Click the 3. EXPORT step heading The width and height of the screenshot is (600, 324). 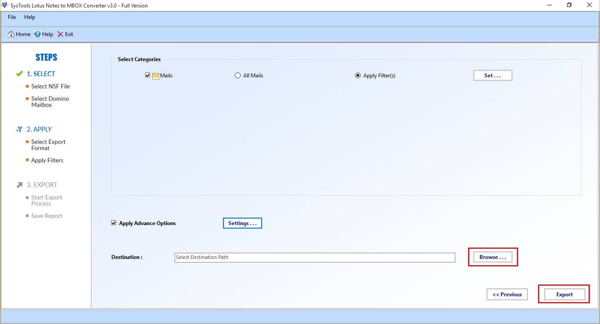point(42,185)
